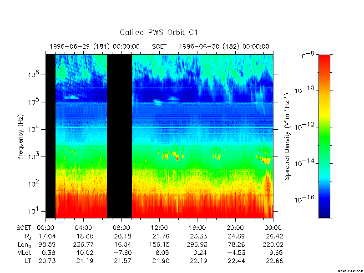Select the SCET time 04:00
364x273 pixels.
click(83, 228)
